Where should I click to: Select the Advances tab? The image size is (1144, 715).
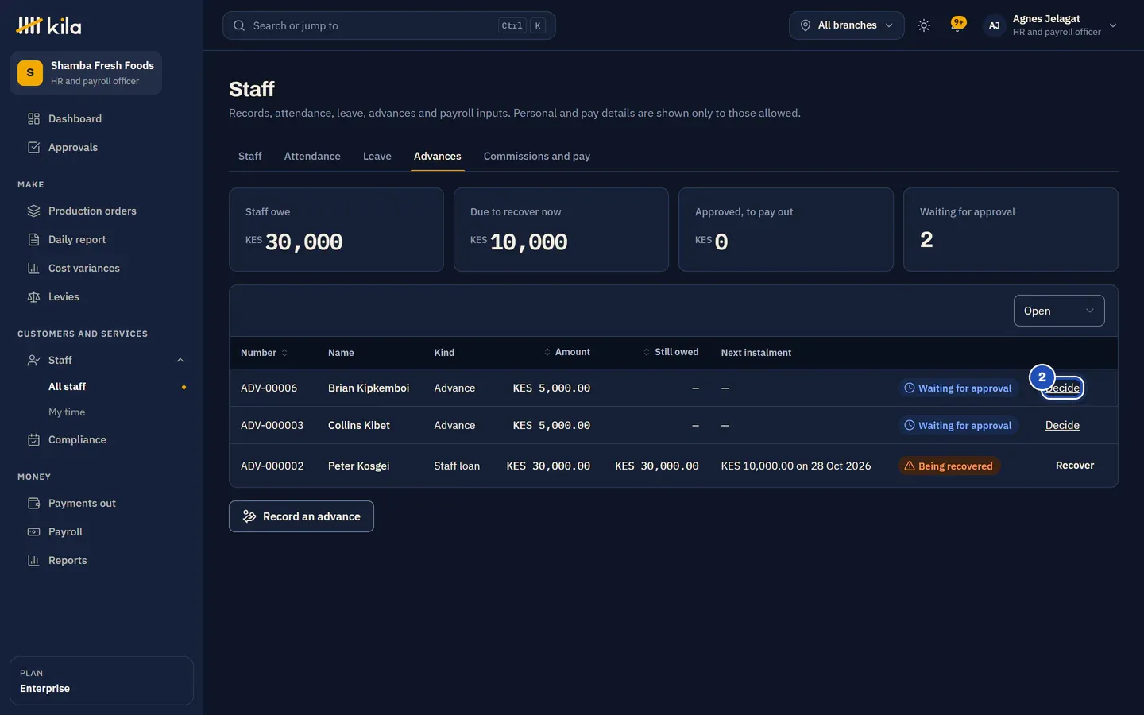(437, 156)
